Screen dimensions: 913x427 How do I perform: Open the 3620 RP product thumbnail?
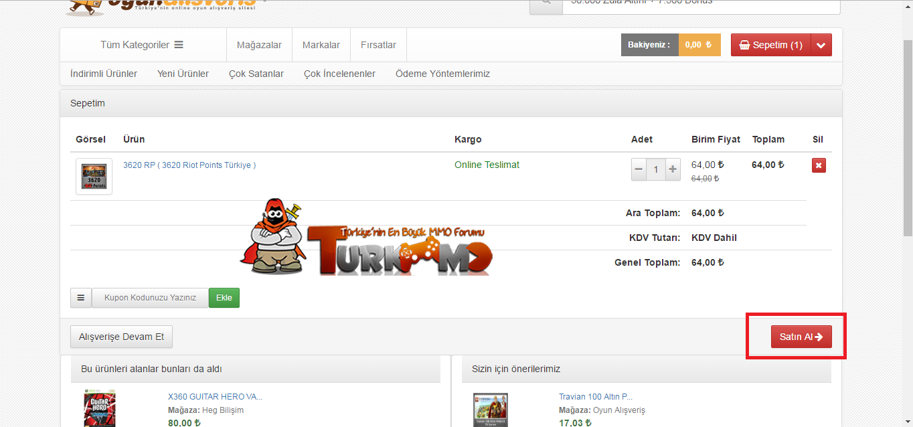pos(94,177)
